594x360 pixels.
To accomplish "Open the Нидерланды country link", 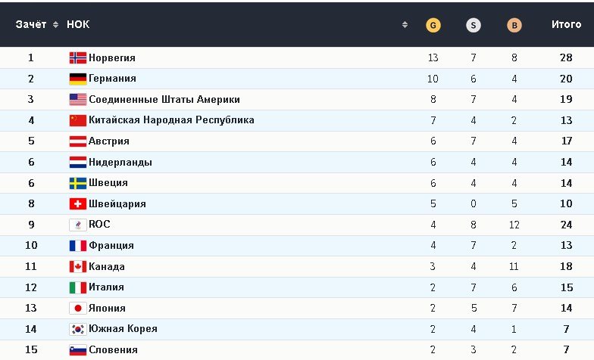I will coord(120,162).
